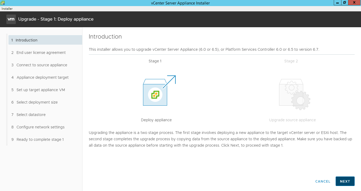Open the Ready to complete stage 1 step

pos(40,139)
